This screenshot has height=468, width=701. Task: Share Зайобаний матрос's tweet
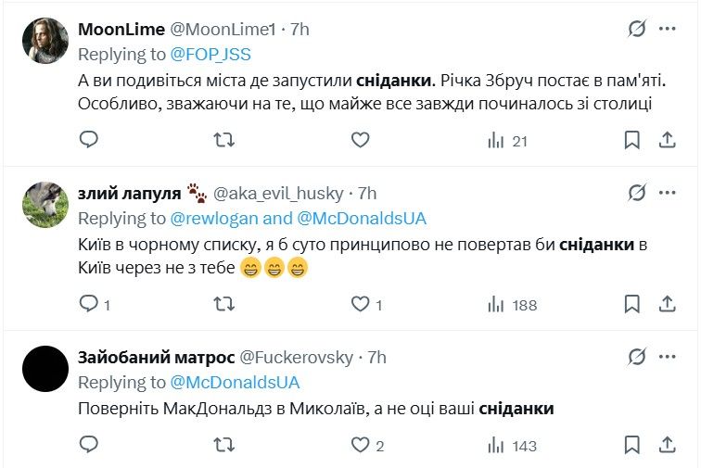click(667, 446)
